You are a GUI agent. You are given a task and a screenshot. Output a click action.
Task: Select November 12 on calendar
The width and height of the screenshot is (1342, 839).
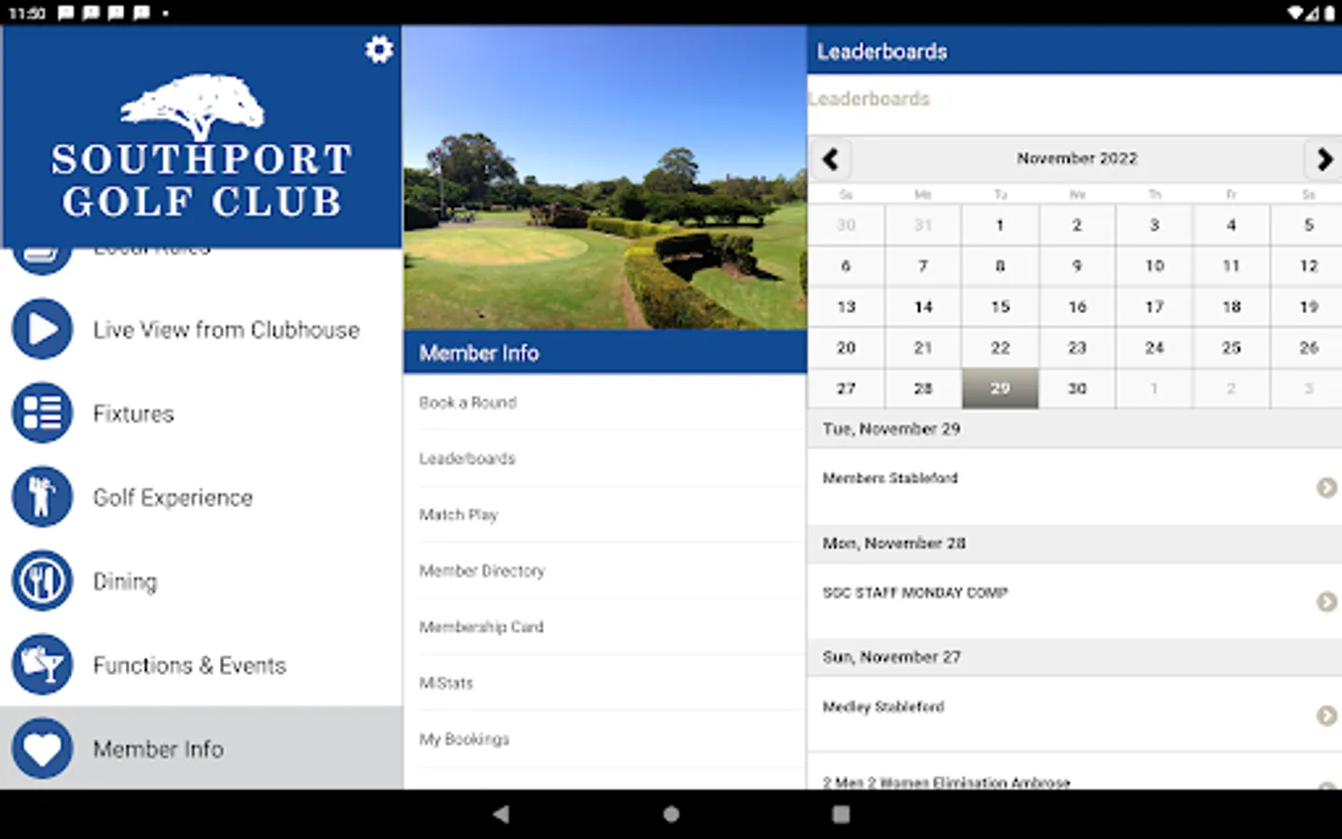point(1308,266)
